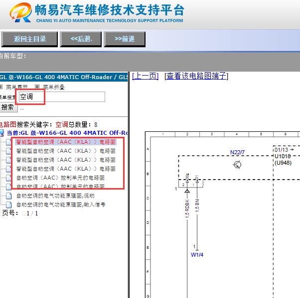Click the transistor symbol inside N22/7
Viewport: 300px width, 298px height.
(x=237, y=165)
